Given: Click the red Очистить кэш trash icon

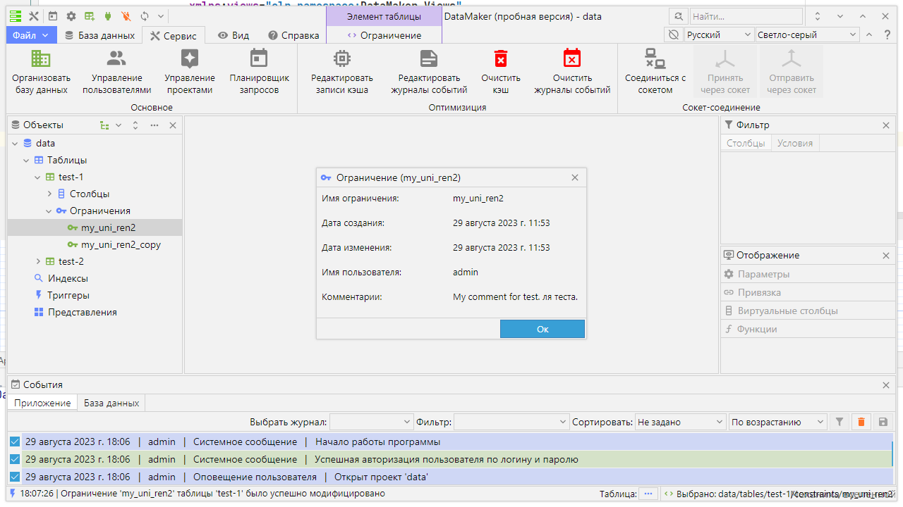Looking at the screenshot, I should [x=501, y=58].
